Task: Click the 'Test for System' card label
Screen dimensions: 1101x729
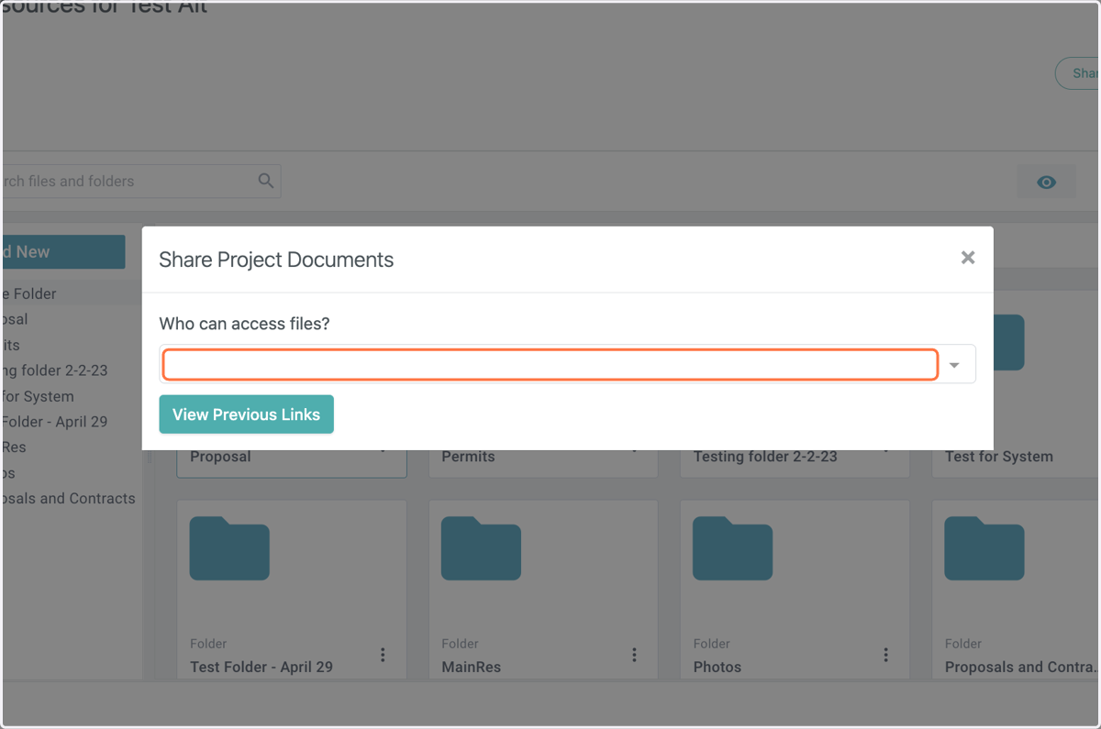Action: click(999, 457)
